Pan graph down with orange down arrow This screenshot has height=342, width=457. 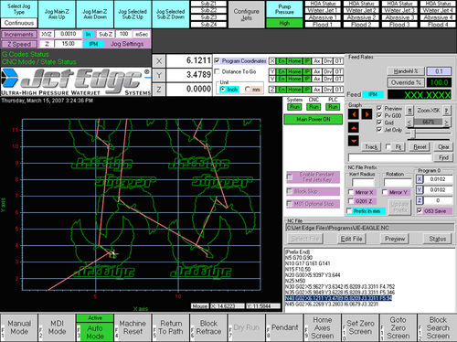click(354, 141)
